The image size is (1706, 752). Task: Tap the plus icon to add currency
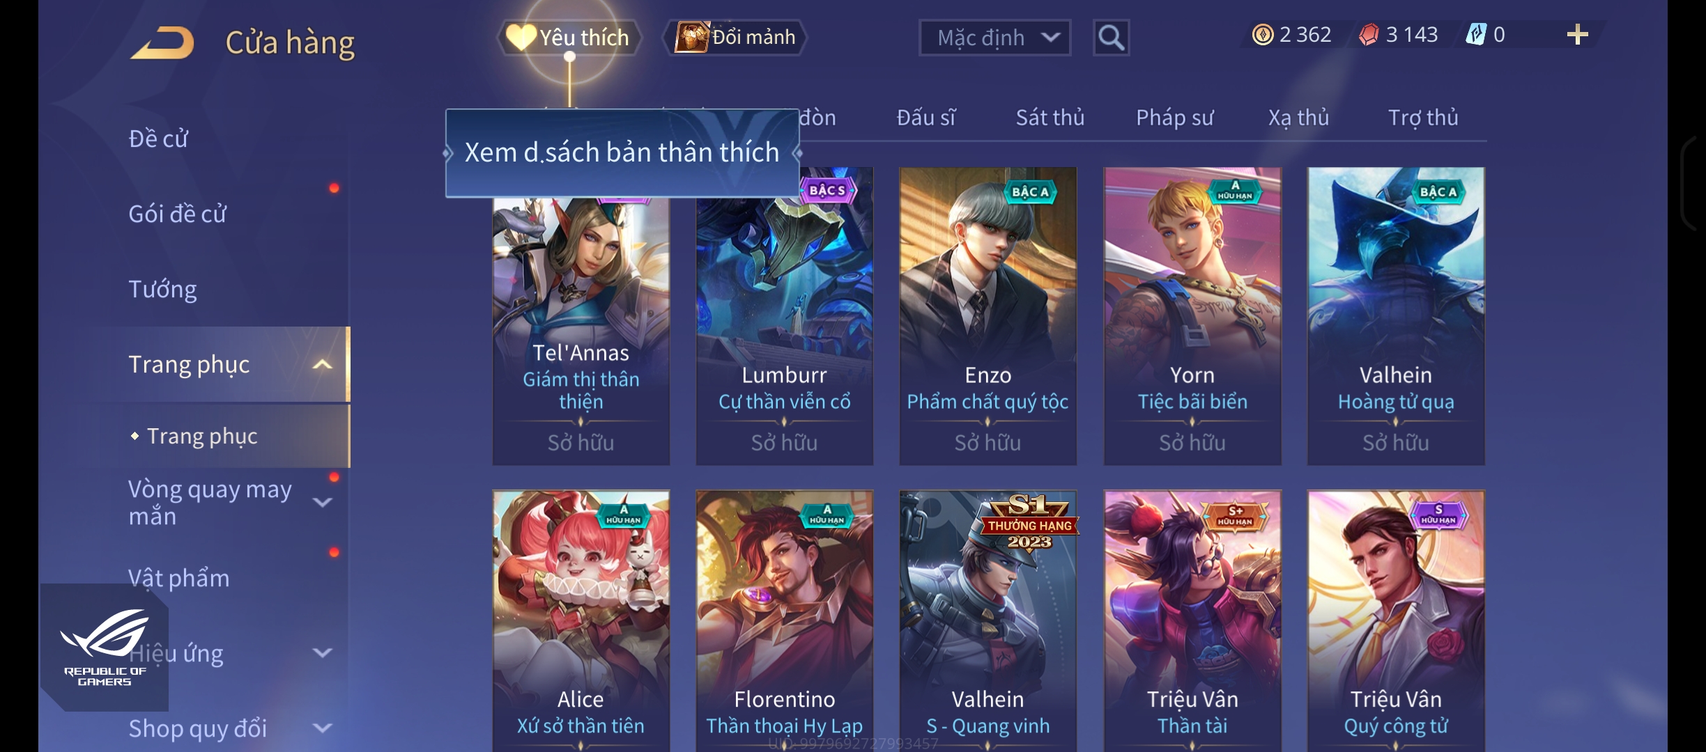pos(1577,34)
